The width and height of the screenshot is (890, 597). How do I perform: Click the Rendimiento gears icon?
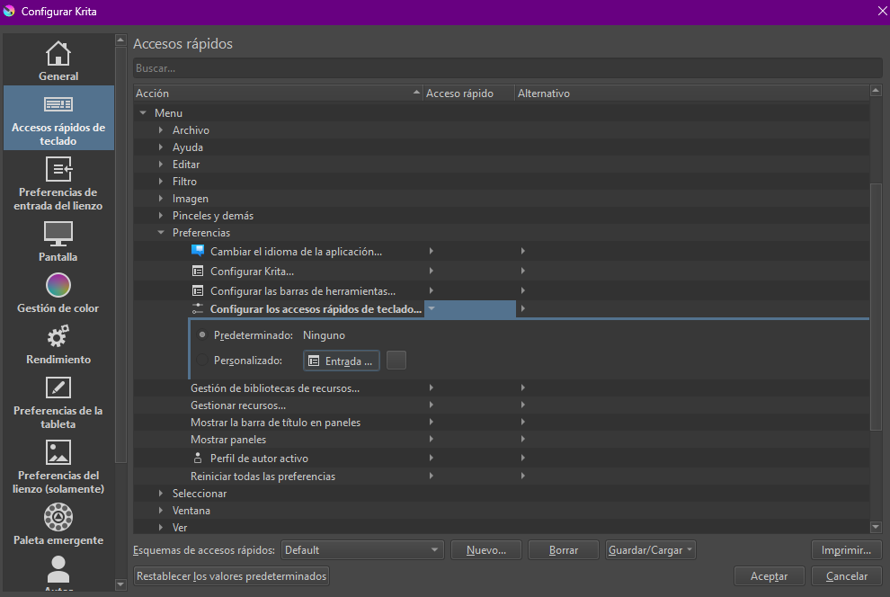coord(58,336)
